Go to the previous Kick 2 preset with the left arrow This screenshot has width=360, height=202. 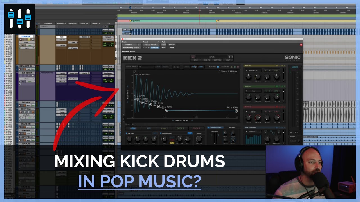(x=229, y=57)
